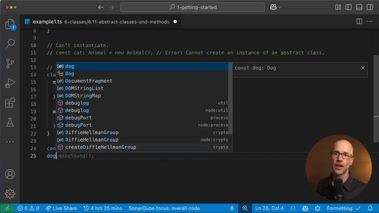Viewport: 379px width, 213px height.
Task: Show additional views ellipsis in activity bar
Action: click(10, 142)
